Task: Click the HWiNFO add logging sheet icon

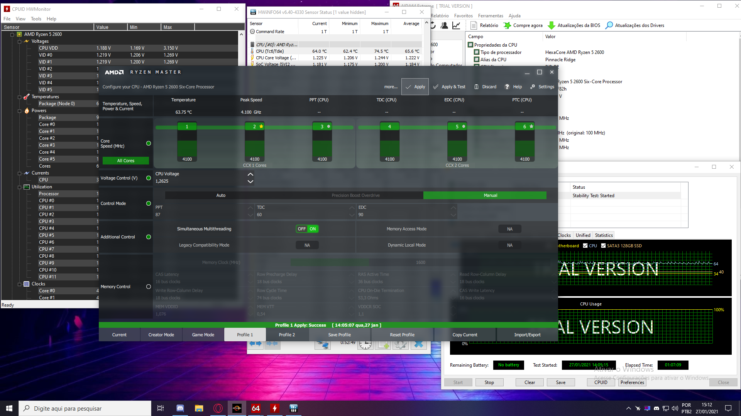Action: click(x=383, y=344)
